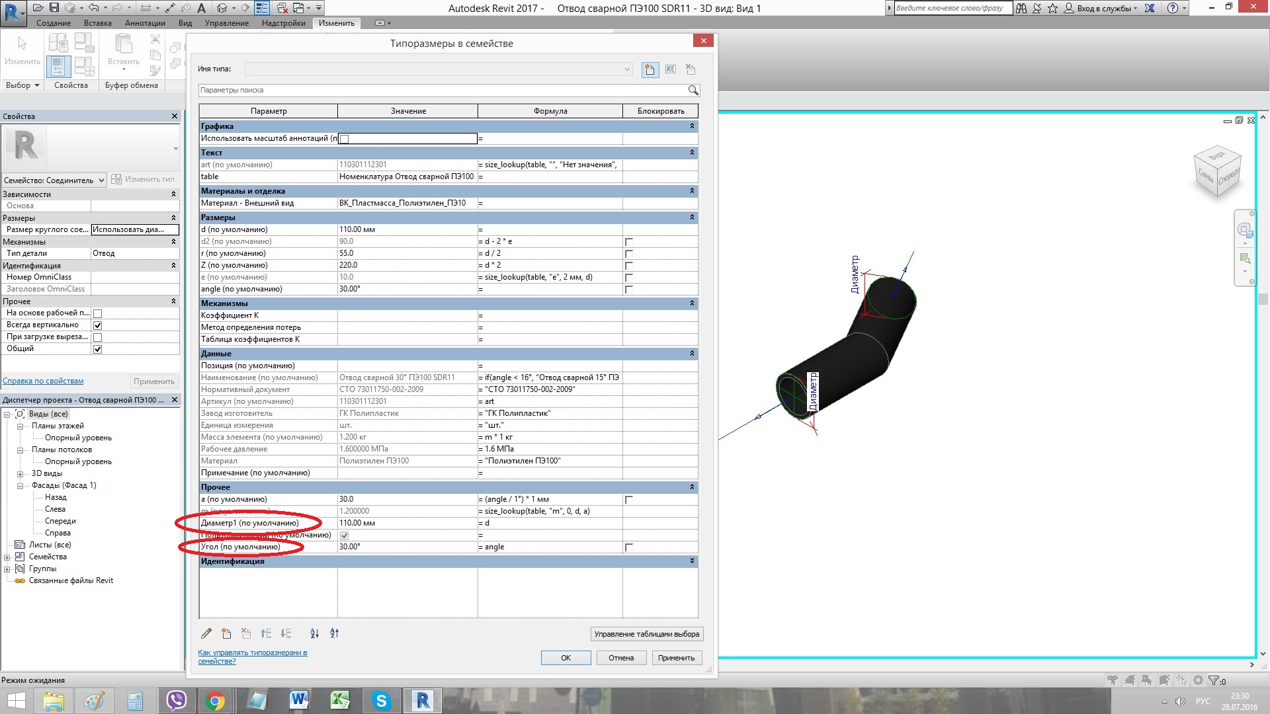Expand 3D виды in project browser

click(x=20, y=474)
